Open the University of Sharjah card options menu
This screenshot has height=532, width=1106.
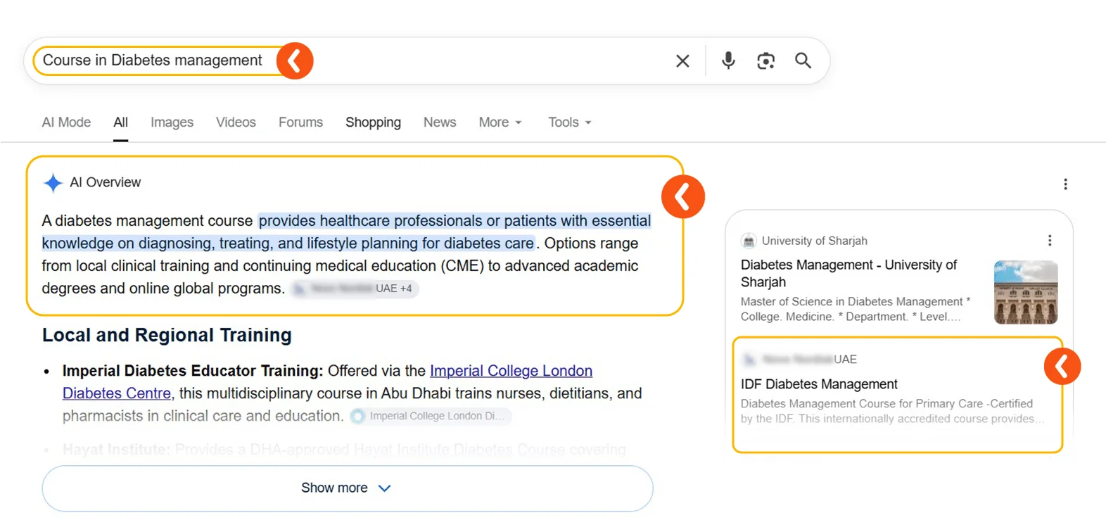coord(1050,241)
